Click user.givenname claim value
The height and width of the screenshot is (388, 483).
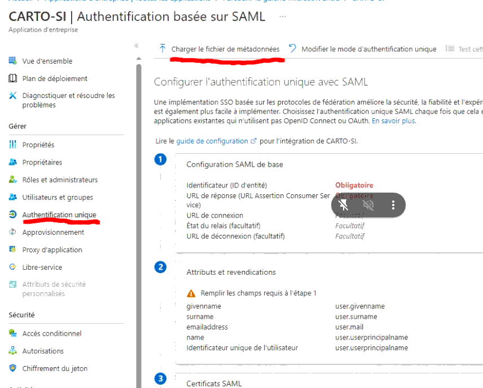[360, 306]
